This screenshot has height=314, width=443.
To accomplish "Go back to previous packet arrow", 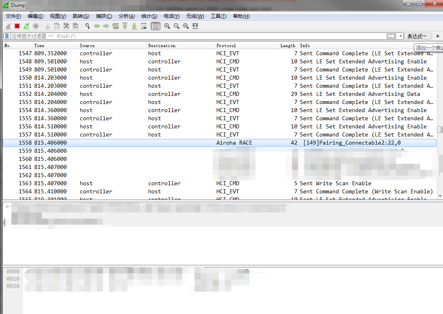I will [97, 26].
